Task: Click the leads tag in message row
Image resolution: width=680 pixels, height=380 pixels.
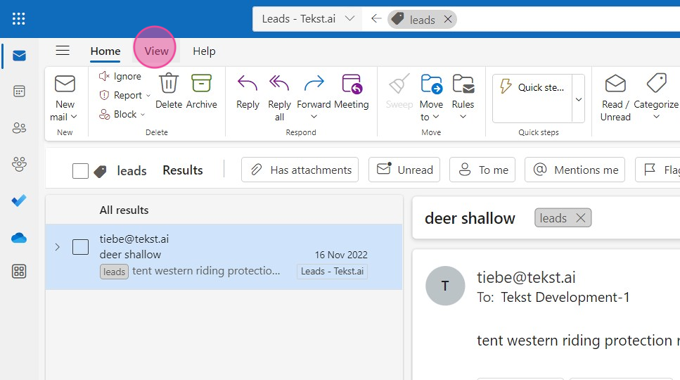Action: coord(114,272)
